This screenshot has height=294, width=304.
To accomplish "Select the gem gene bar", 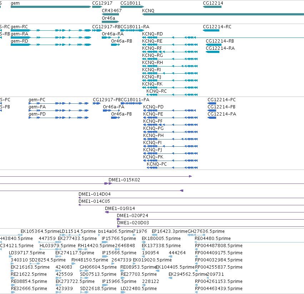I will [x=51, y=7].
